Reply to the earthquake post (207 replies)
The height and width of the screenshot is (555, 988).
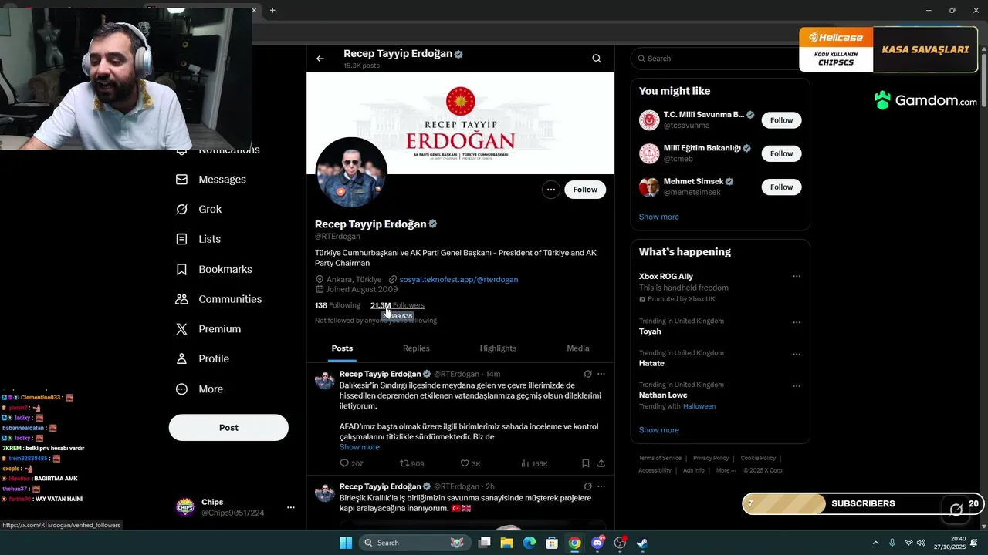[x=351, y=463]
